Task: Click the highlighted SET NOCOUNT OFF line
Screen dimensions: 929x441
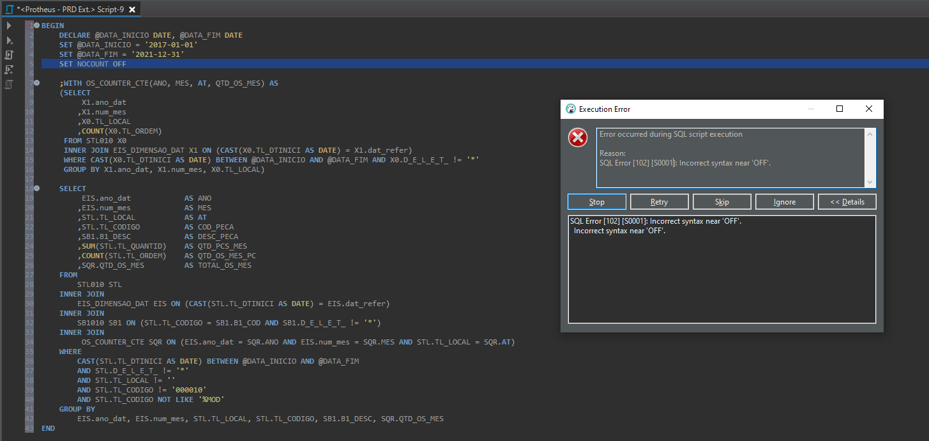Action: [93, 63]
